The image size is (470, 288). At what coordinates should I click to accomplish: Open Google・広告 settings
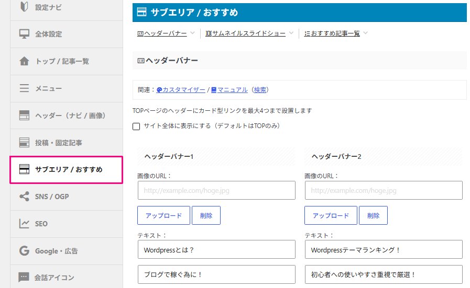(67, 251)
